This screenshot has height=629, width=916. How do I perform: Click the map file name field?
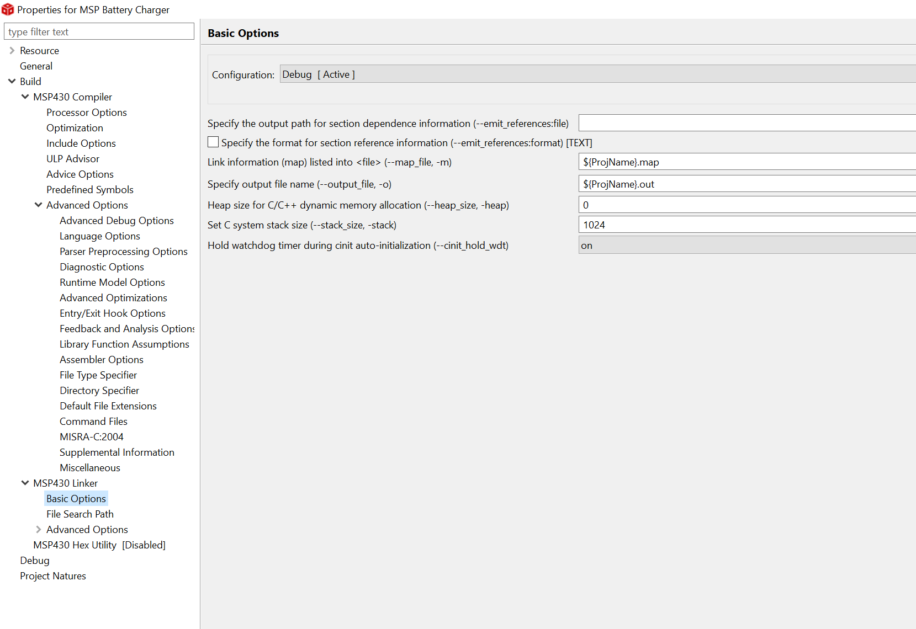click(x=745, y=162)
